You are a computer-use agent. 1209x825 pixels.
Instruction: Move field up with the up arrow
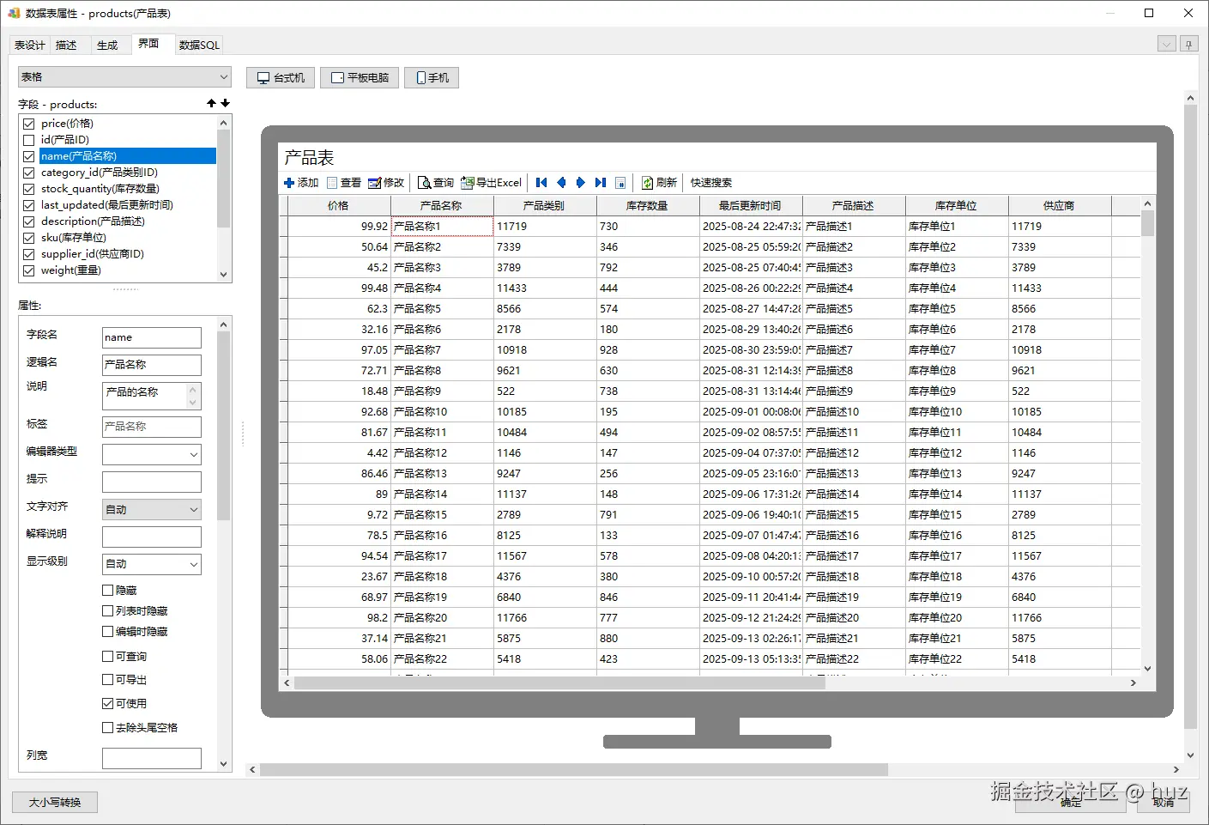tap(211, 103)
